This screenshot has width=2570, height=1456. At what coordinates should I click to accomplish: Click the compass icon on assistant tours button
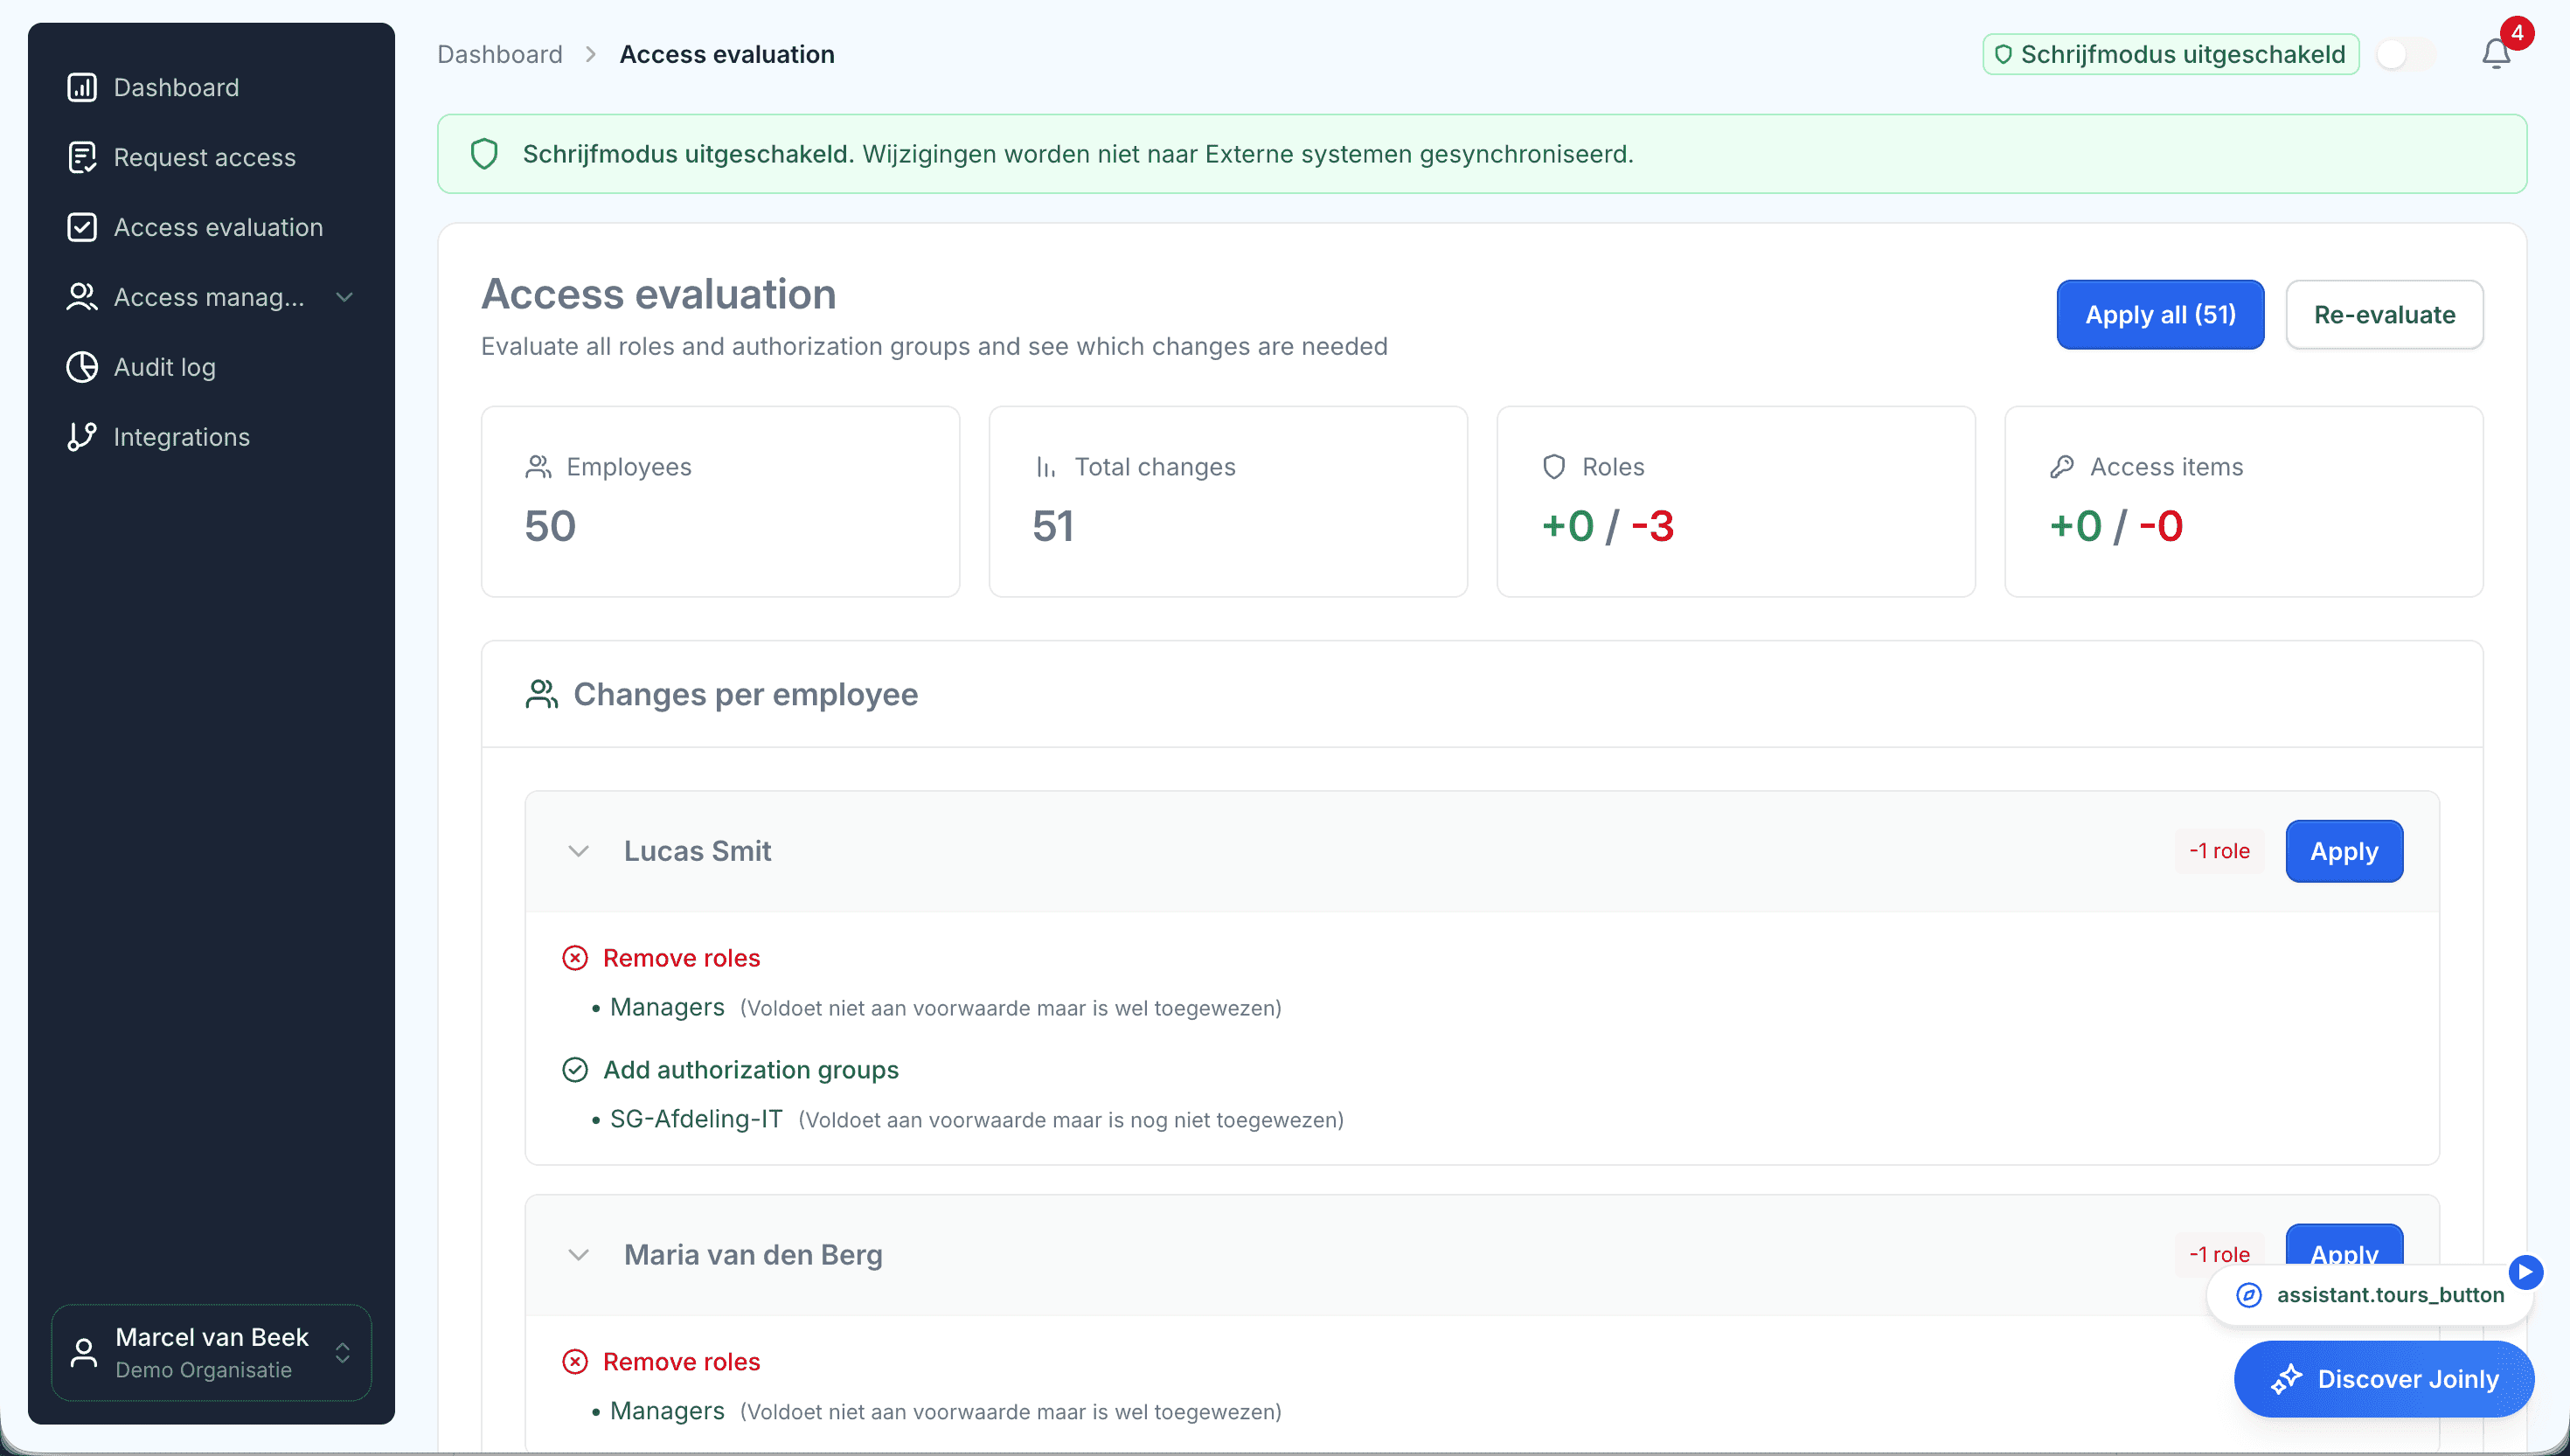point(2249,1296)
